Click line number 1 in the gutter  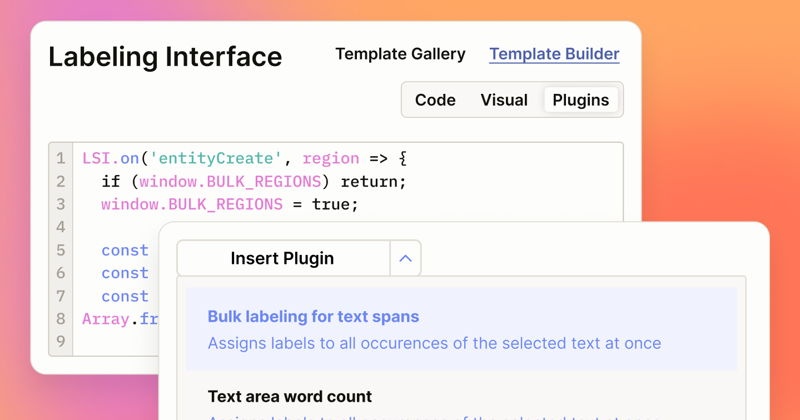61,158
